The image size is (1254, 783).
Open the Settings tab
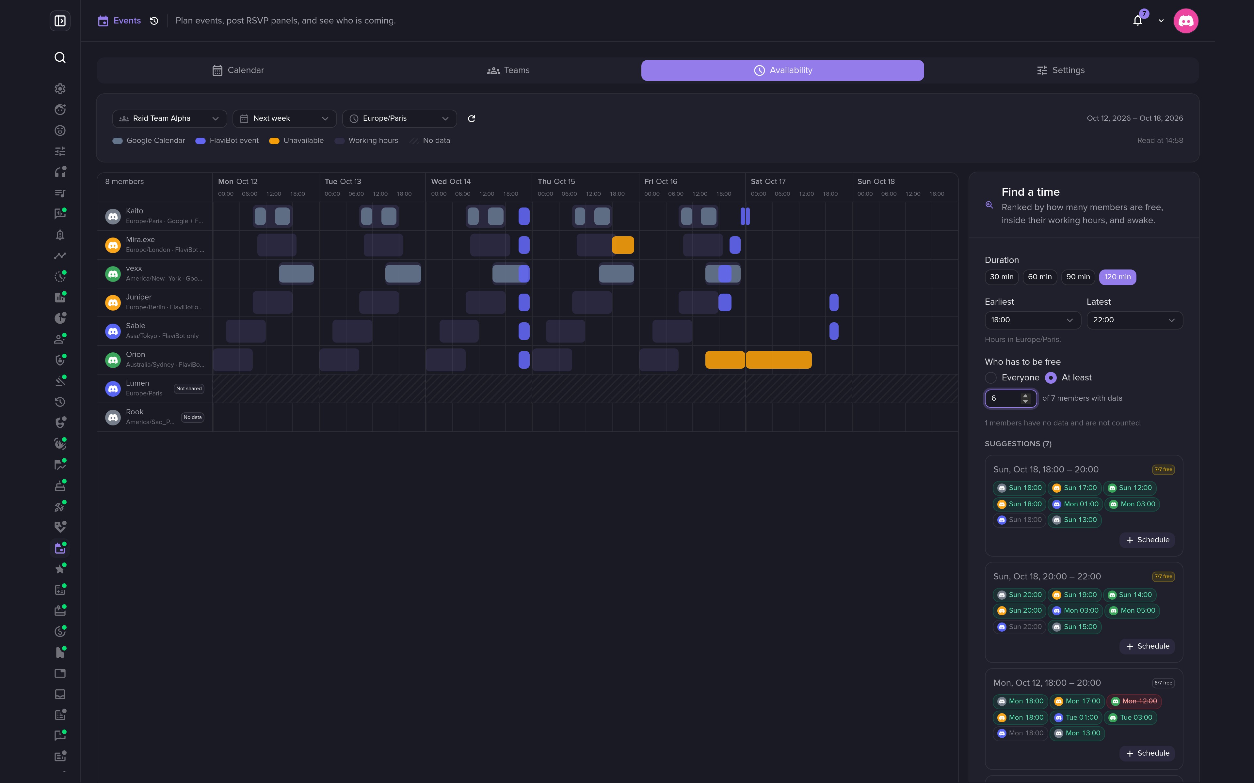pos(1061,70)
